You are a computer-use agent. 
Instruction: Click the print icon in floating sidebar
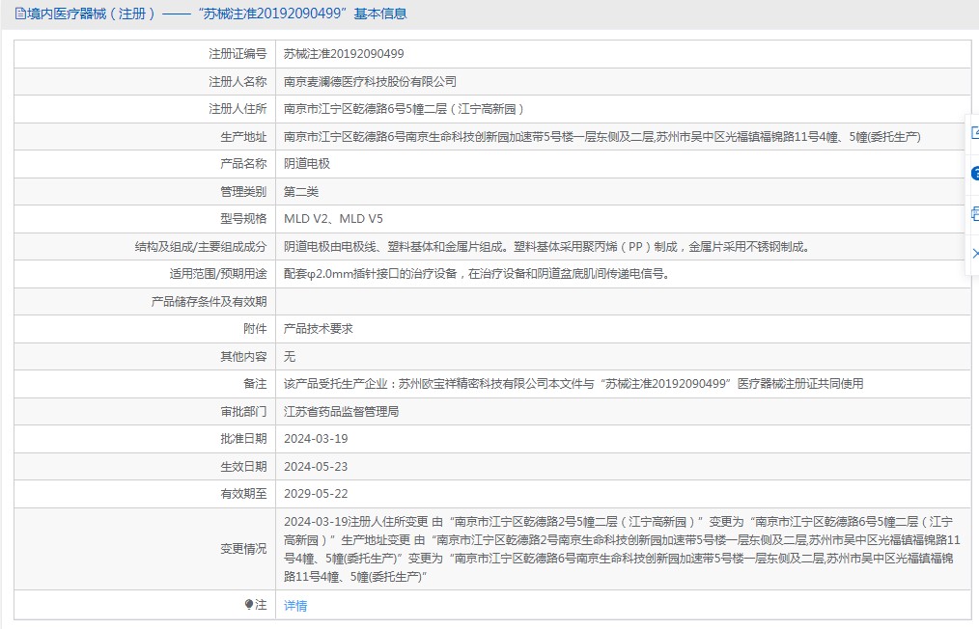coord(973,214)
